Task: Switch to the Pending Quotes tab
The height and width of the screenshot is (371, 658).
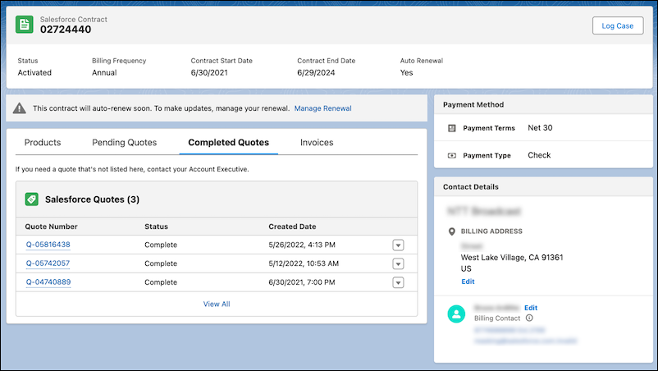Action: [124, 142]
